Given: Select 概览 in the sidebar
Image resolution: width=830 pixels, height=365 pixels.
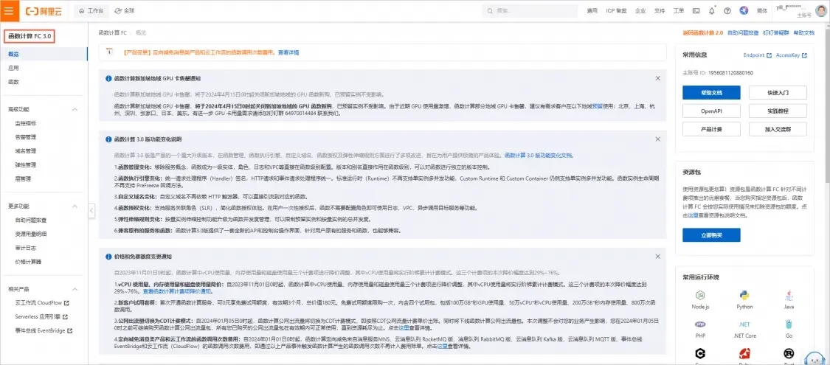Looking at the screenshot, I should coord(44,54).
